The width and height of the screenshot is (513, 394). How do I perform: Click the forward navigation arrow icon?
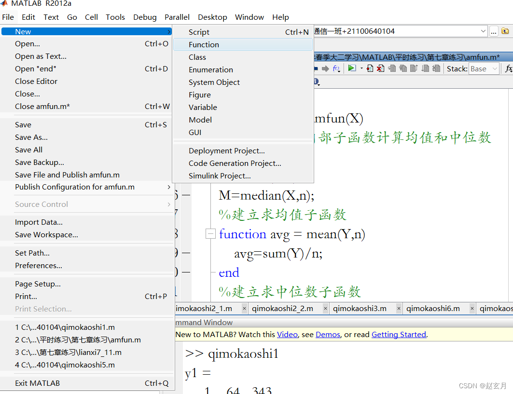pyautogui.click(x=325, y=68)
